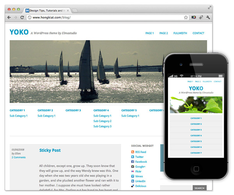Open CATEGORY 2 in the desktop navigation
234x195 pixels.
45,110
